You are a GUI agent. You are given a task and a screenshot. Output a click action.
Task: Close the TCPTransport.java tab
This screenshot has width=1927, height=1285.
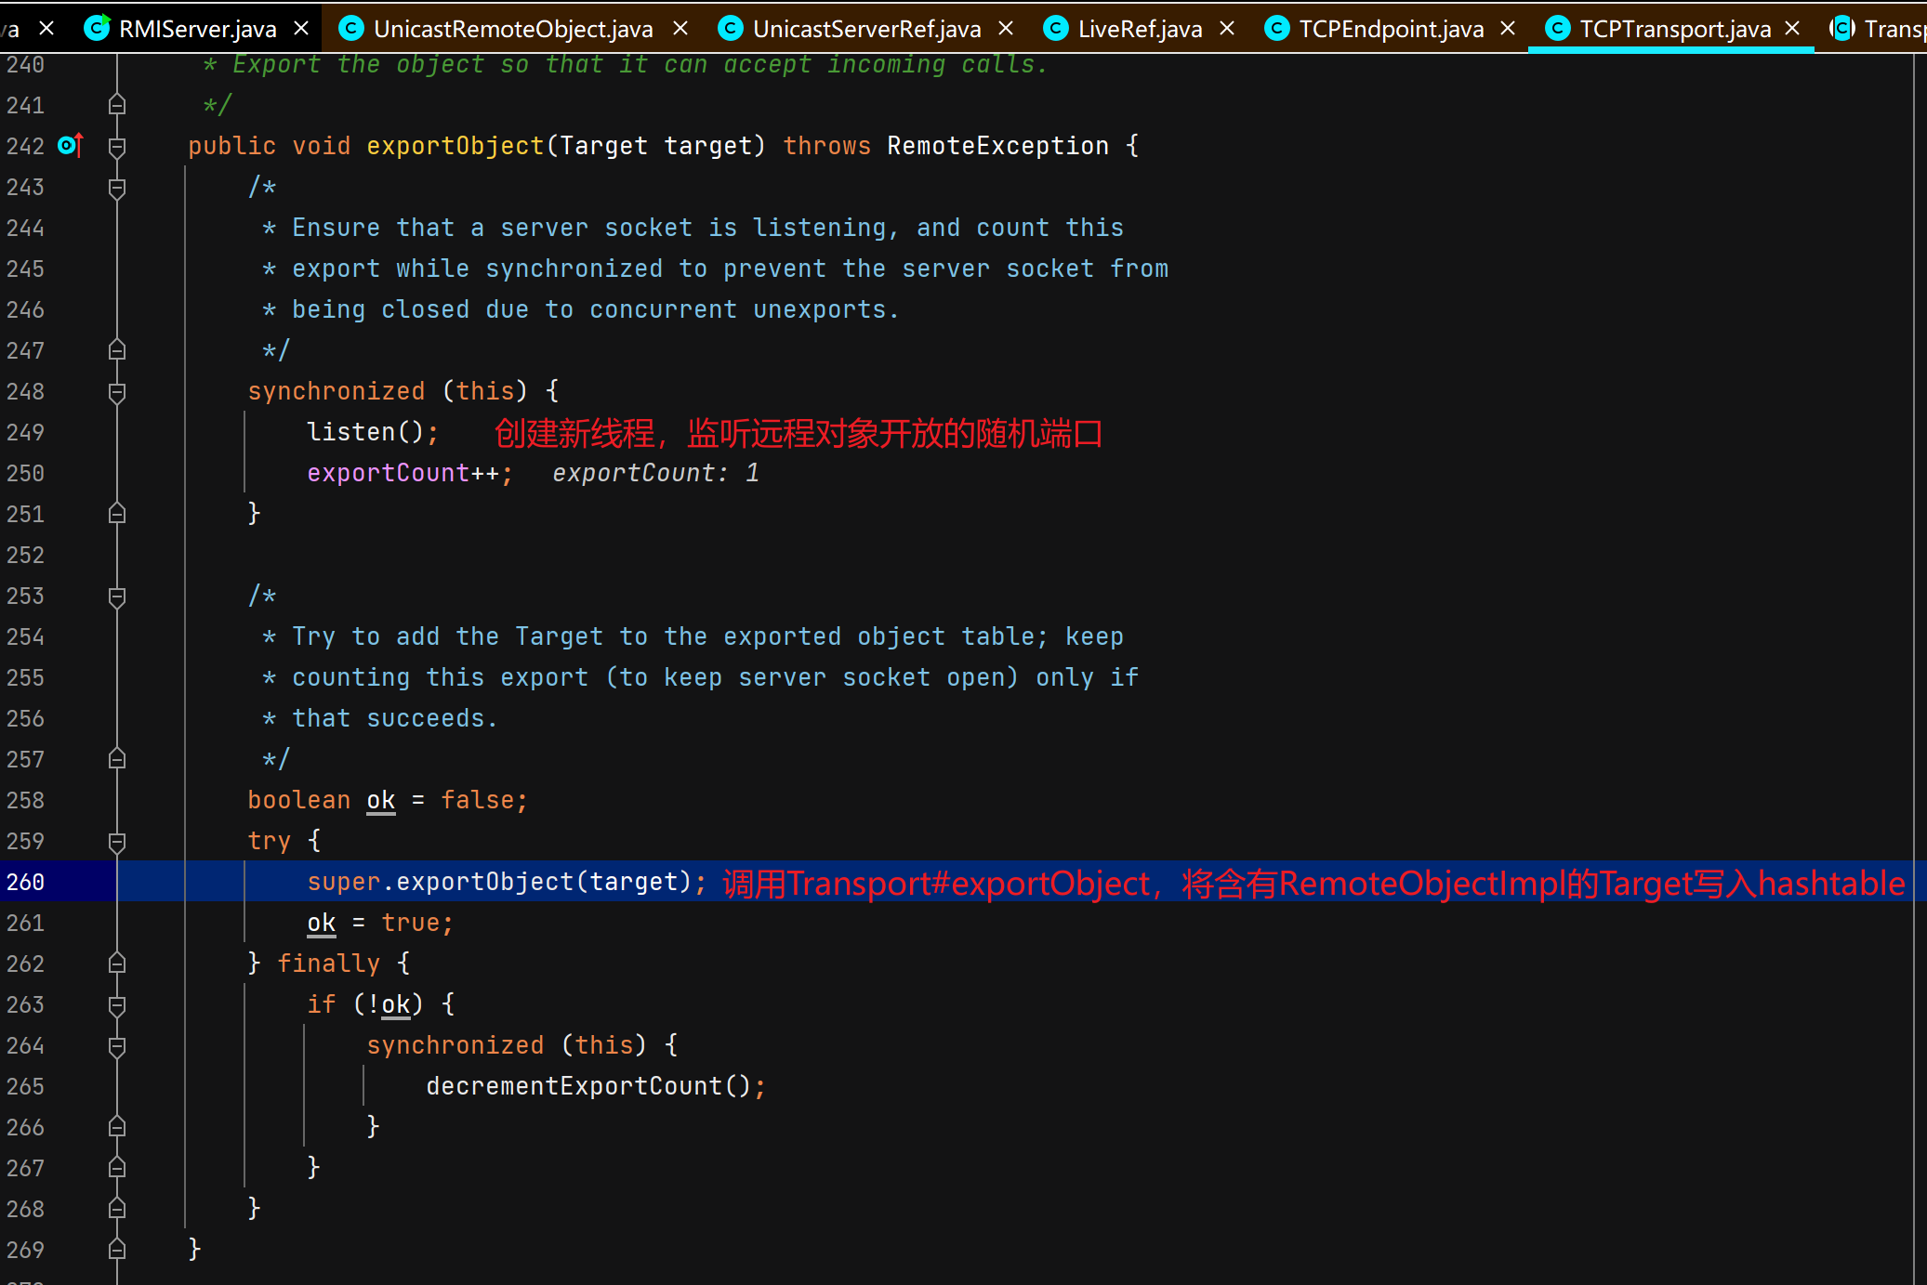[1793, 29]
